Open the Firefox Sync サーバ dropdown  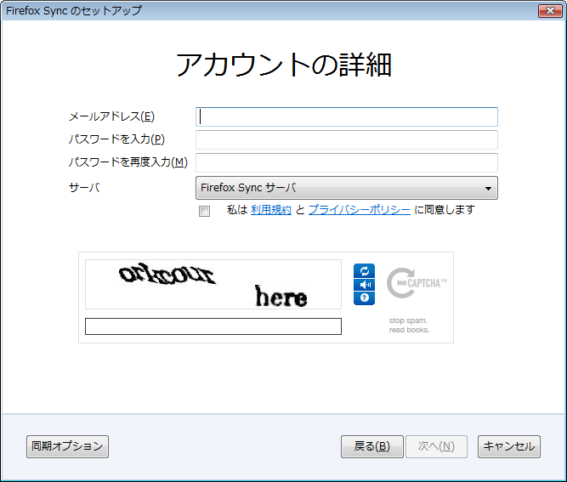[x=347, y=188]
